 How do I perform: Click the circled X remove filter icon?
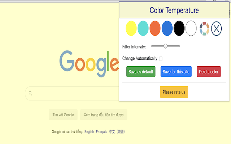(216, 29)
